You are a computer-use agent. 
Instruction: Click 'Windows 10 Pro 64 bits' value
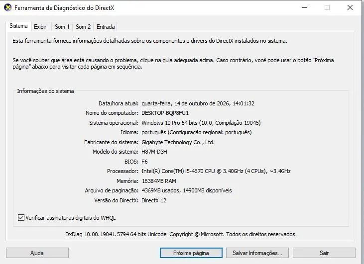[169, 123]
